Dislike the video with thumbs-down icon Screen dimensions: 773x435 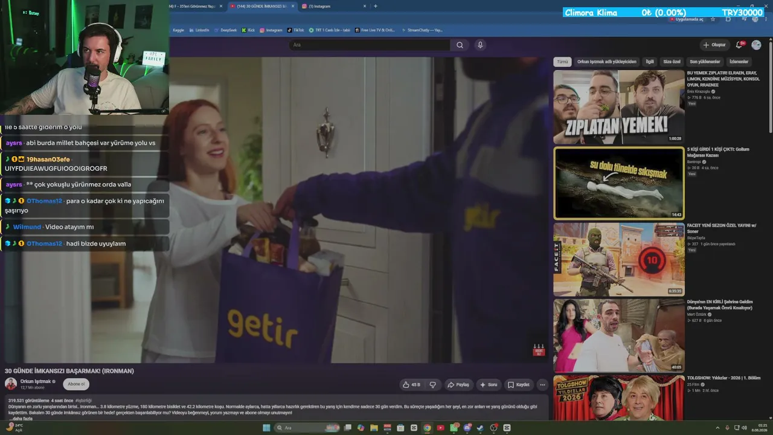(432, 385)
